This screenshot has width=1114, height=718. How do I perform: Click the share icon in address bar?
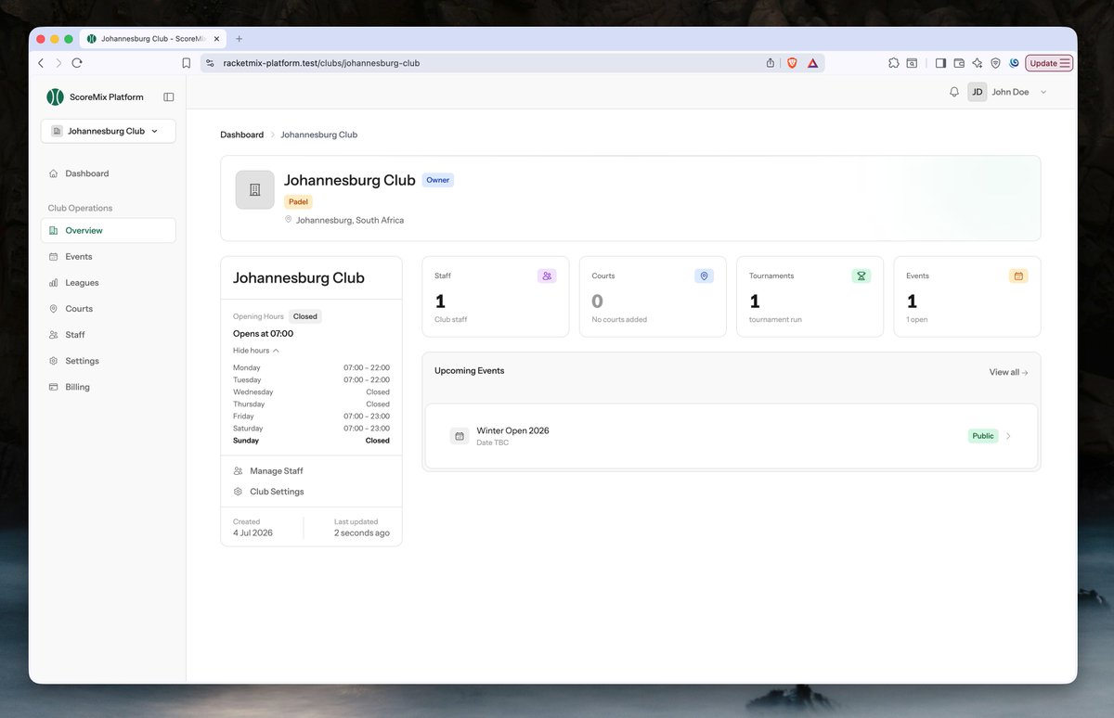[771, 63]
